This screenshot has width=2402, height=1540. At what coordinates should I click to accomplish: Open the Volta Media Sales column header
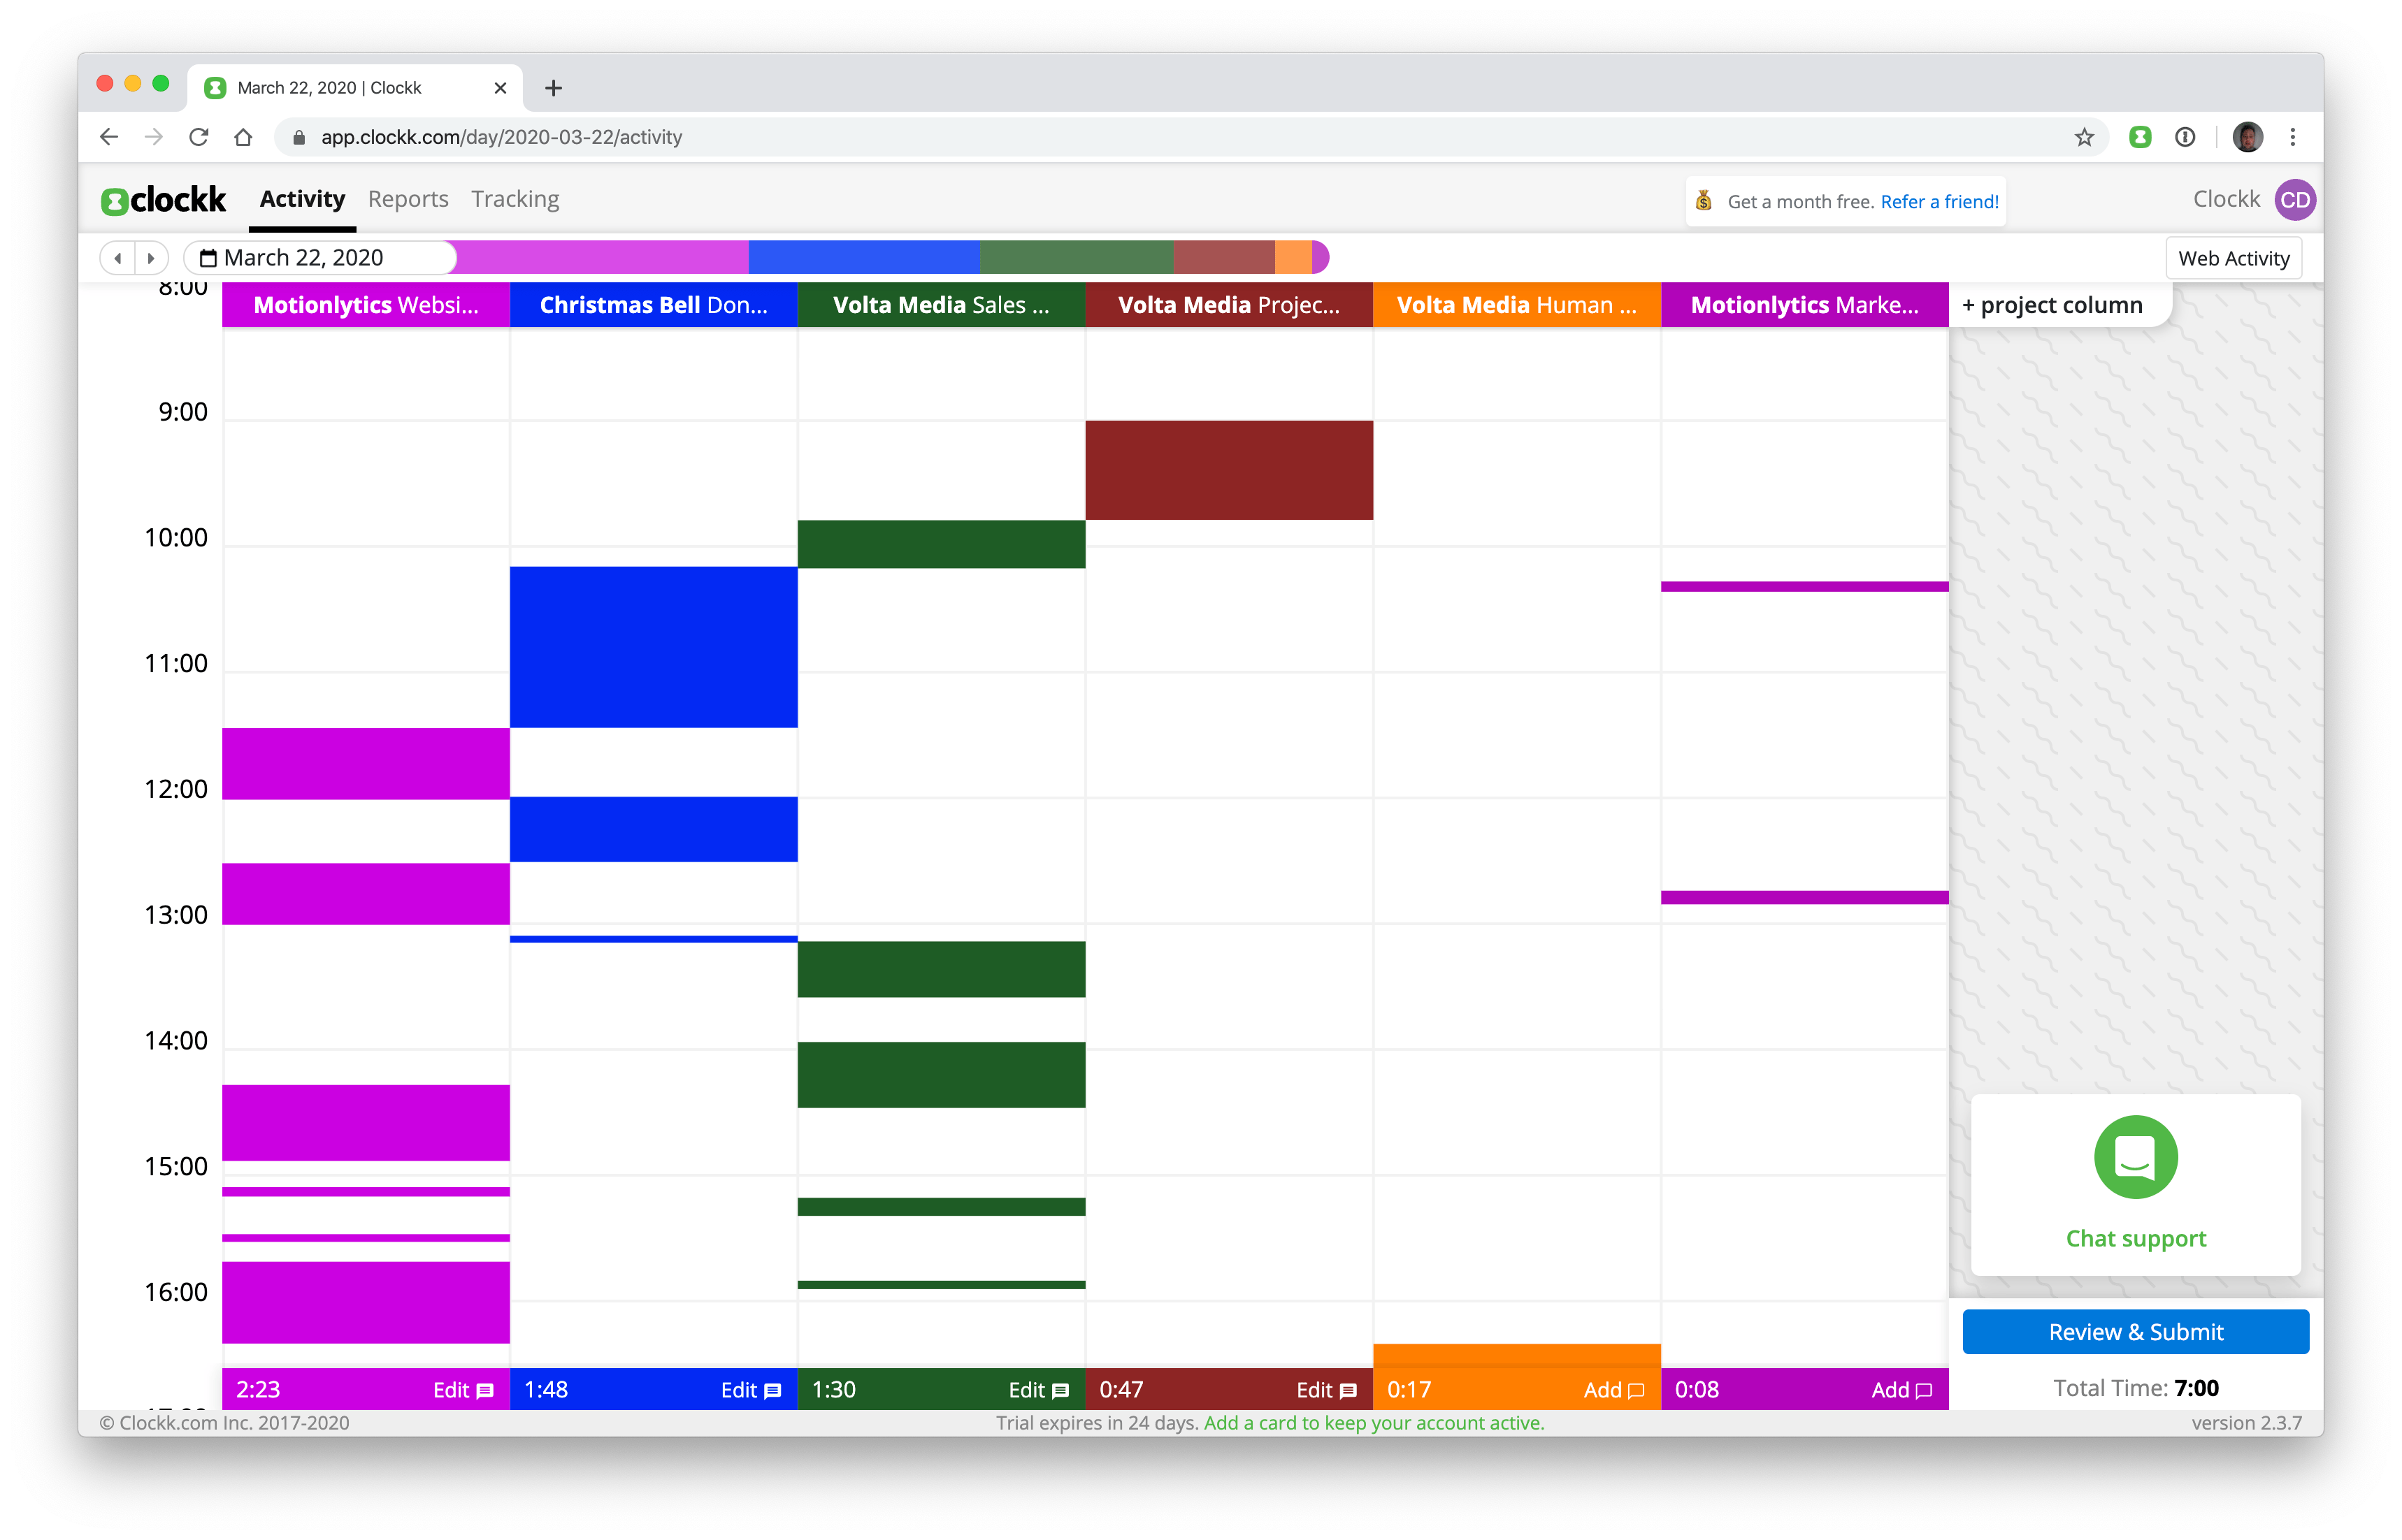point(942,305)
